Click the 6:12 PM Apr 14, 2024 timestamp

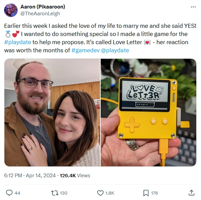[30, 176]
